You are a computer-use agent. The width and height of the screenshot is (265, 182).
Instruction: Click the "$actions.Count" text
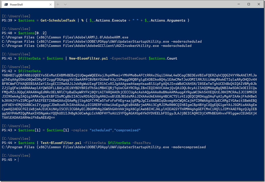[163, 59]
